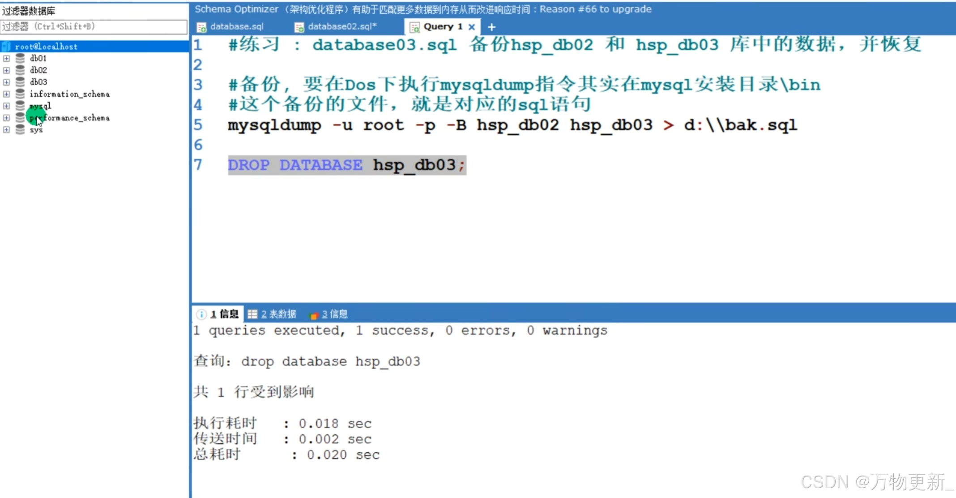Open the 3 信息 result tab
Screen dimensions: 956x498
pyautogui.click(x=334, y=314)
